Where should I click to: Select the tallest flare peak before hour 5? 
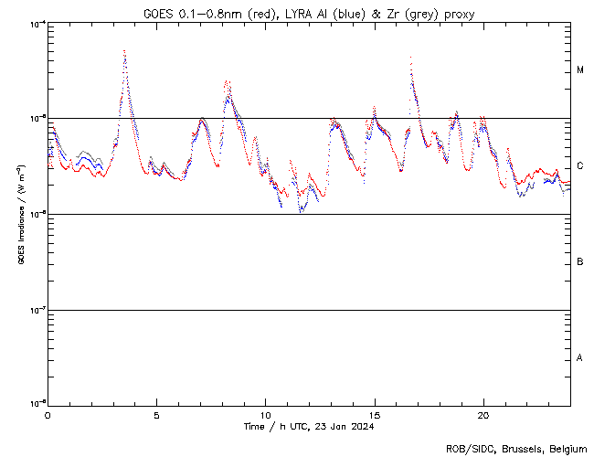point(124,51)
